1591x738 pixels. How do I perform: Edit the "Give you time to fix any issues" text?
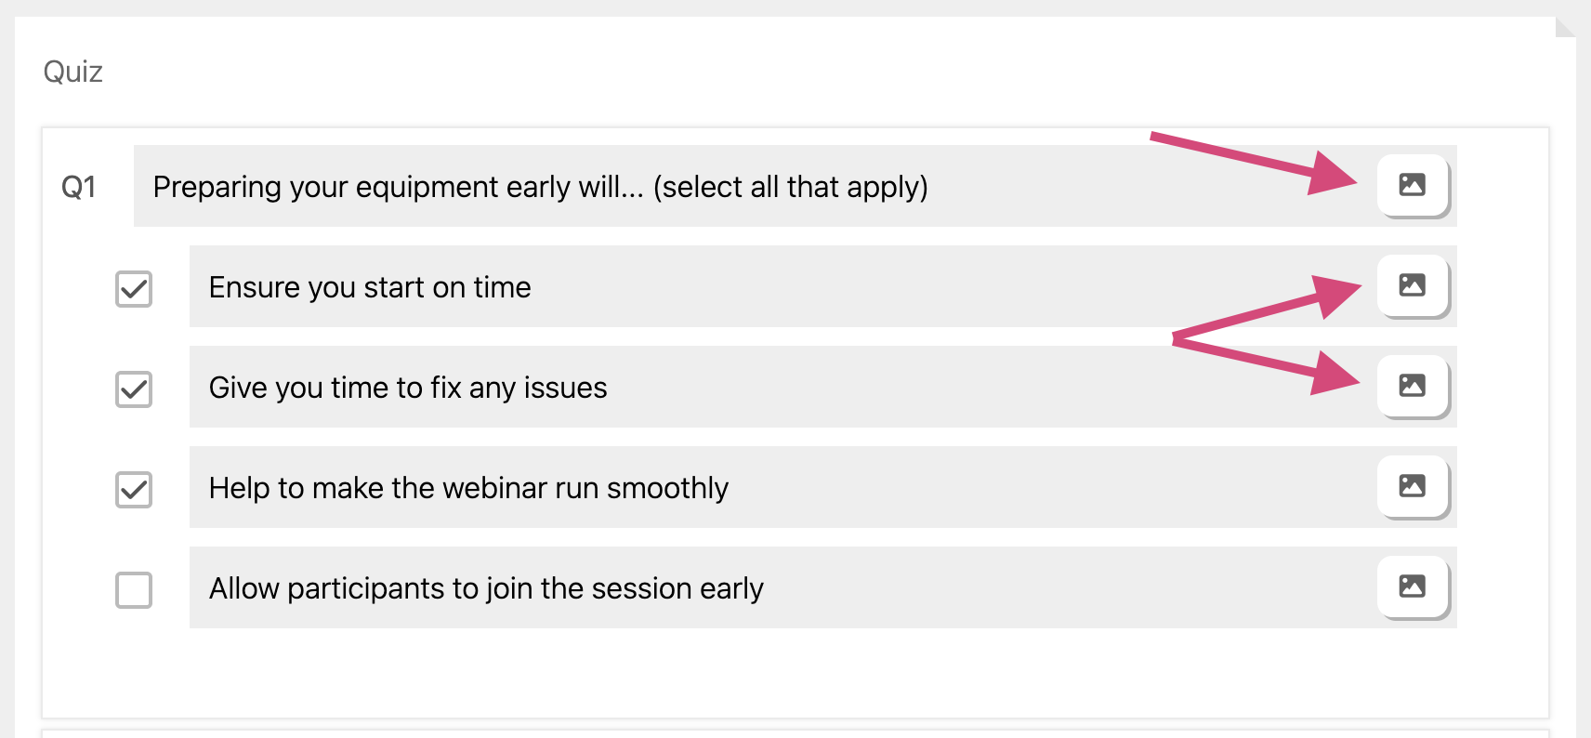407,388
